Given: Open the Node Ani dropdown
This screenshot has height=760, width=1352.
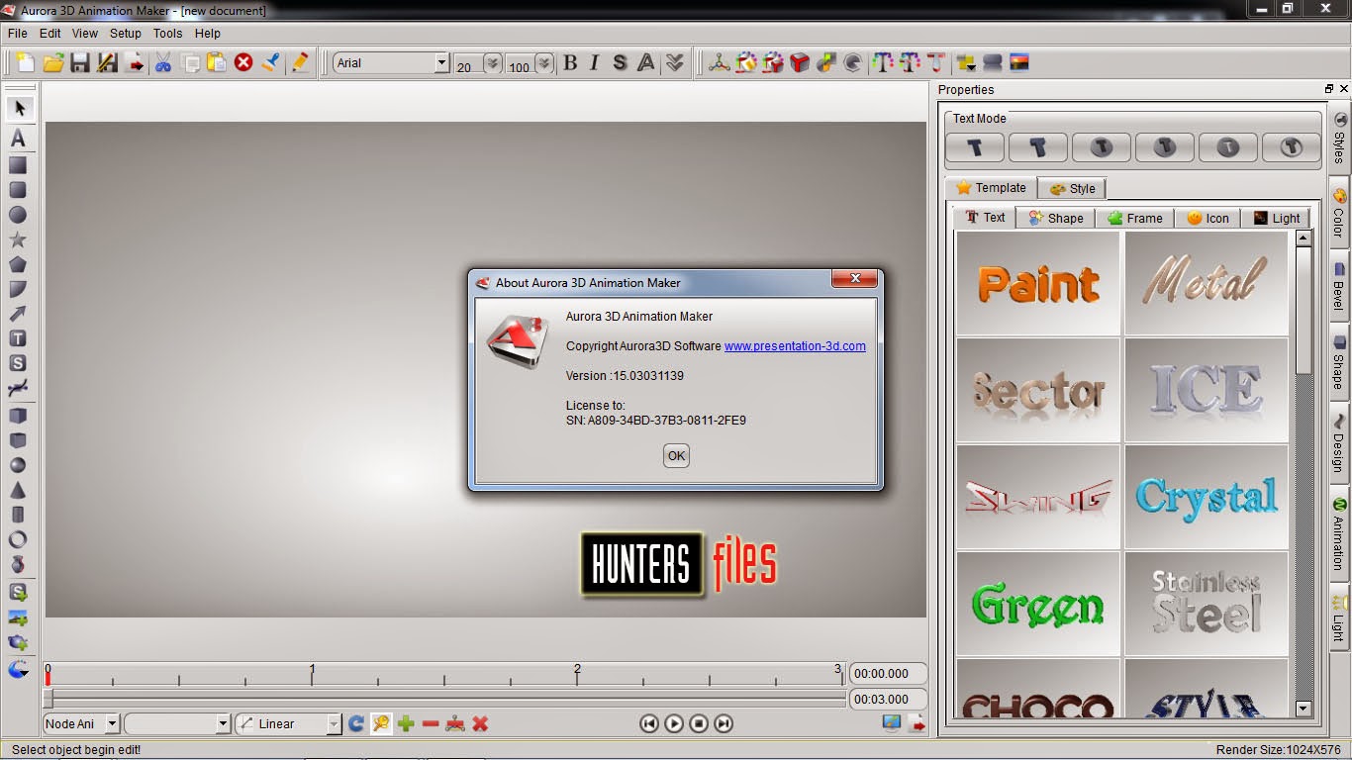Looking at the screenshot, I should (112, 724).
